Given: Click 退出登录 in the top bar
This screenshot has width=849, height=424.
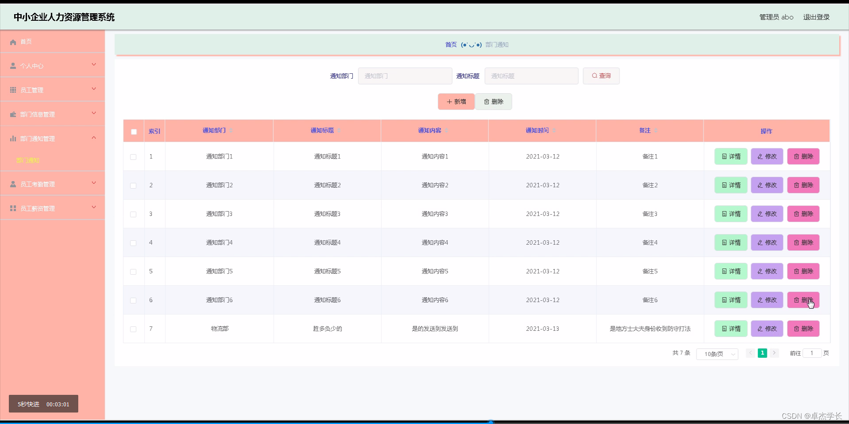Looking at the screenshot, I should pyautogui.click(x=816, y=17).
